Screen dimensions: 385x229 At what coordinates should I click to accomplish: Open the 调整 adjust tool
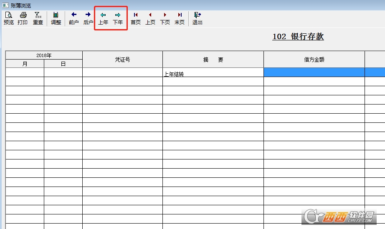point(56,18)
